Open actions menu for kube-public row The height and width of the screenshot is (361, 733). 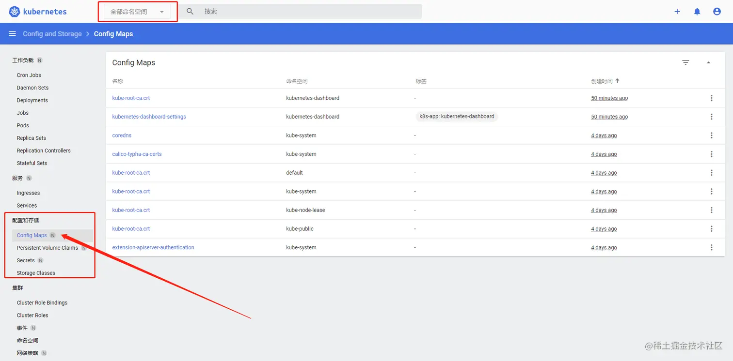coord(712,229)
